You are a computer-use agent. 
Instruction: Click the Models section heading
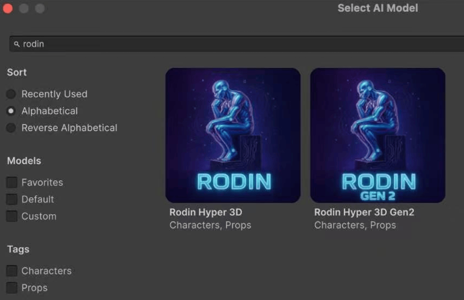pyautogui.click(x=24, y=161)
